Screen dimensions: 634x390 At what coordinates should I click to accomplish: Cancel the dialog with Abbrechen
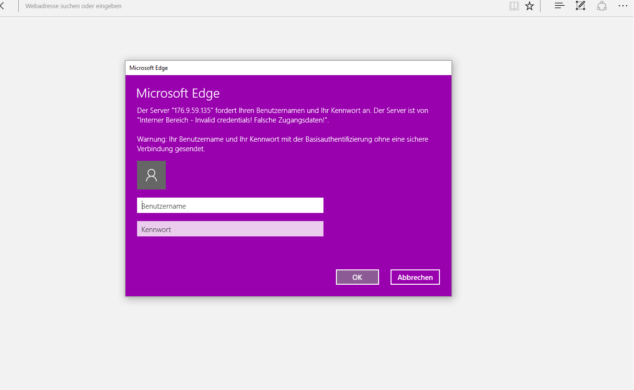coord(415,277)
